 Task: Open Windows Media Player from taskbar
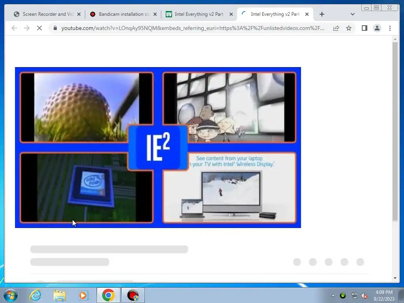pyautogui.click(x=83, y=295)
